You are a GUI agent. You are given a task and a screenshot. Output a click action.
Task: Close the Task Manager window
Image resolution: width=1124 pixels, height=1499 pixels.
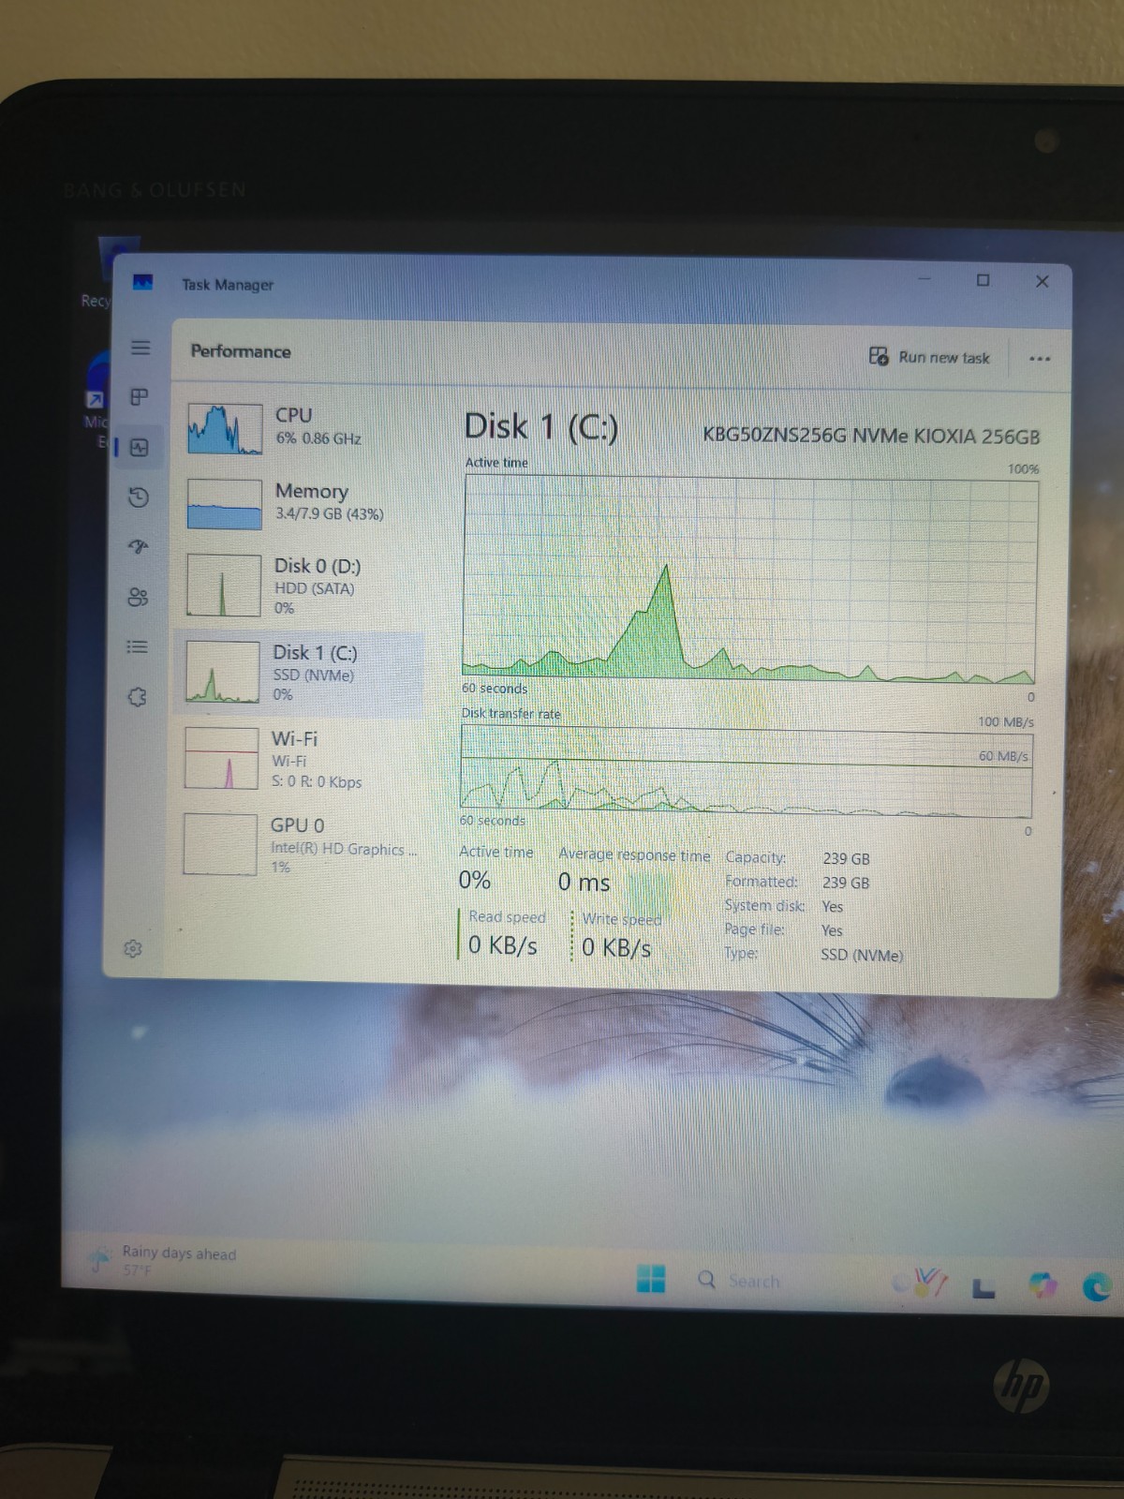click(1042, 281)
